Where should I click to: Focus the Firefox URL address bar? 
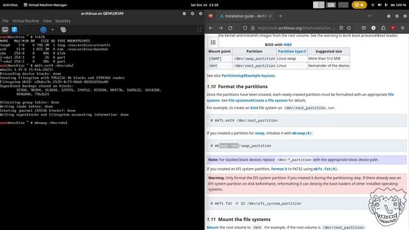296,28
